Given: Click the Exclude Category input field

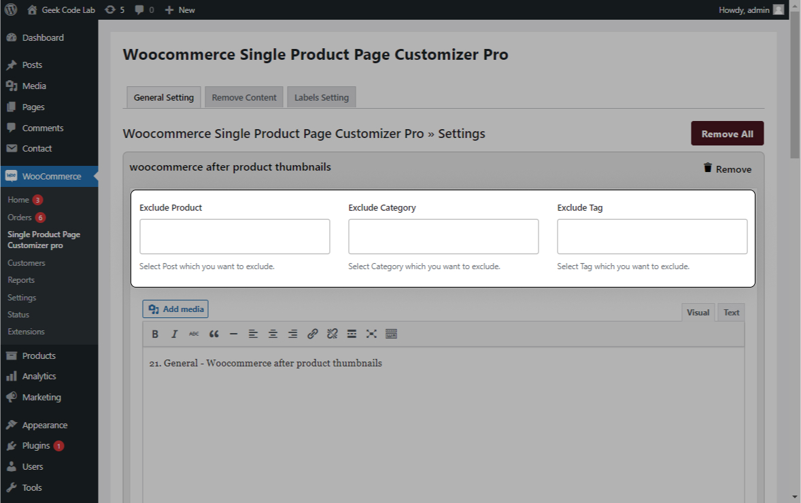Looking at the screenshot, I should click(443, 237).
